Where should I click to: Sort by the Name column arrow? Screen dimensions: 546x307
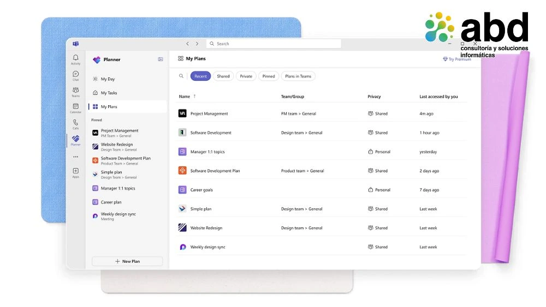[x=195, y=97]
